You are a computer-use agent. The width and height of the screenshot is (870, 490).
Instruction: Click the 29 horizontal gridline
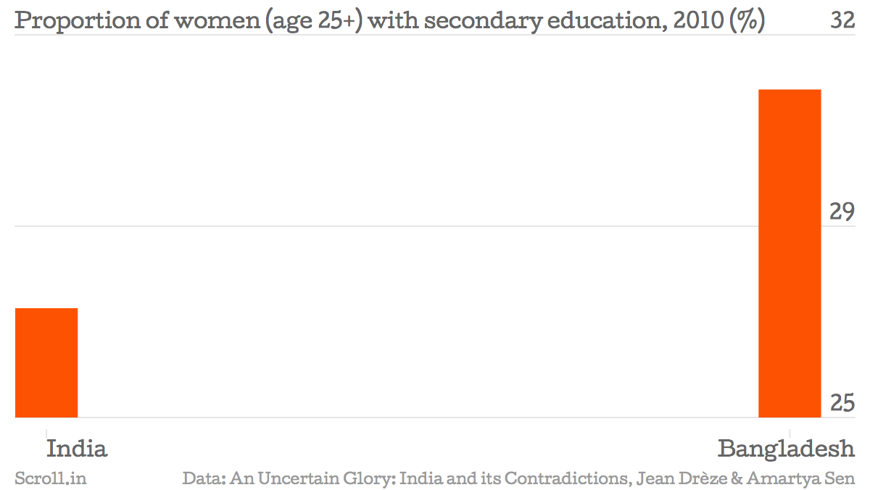click(x=435, y=226)
